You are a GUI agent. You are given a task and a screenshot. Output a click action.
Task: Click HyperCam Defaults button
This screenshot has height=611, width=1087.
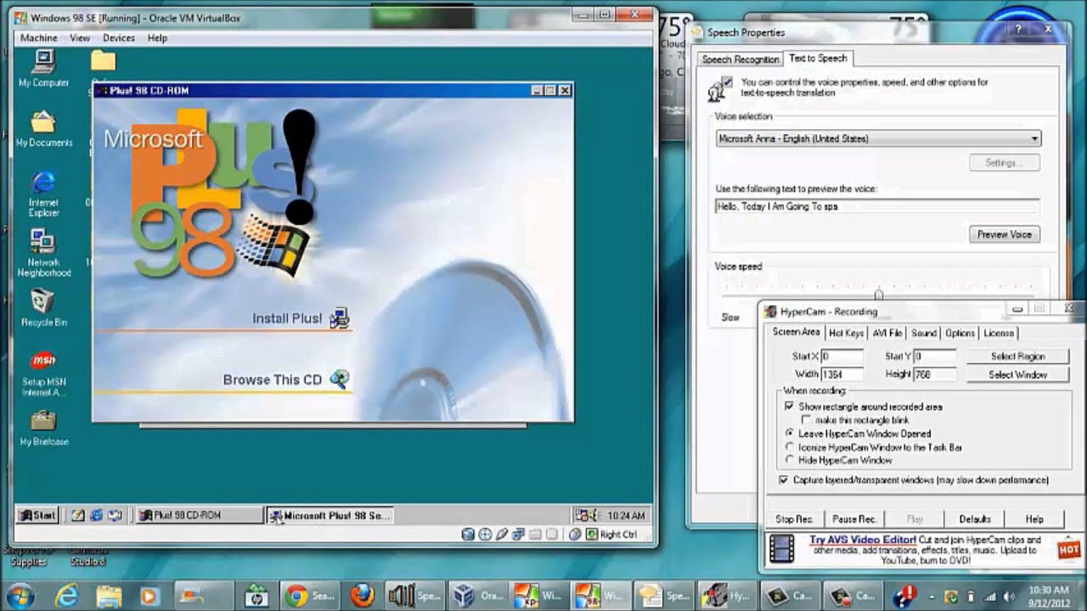975,519
